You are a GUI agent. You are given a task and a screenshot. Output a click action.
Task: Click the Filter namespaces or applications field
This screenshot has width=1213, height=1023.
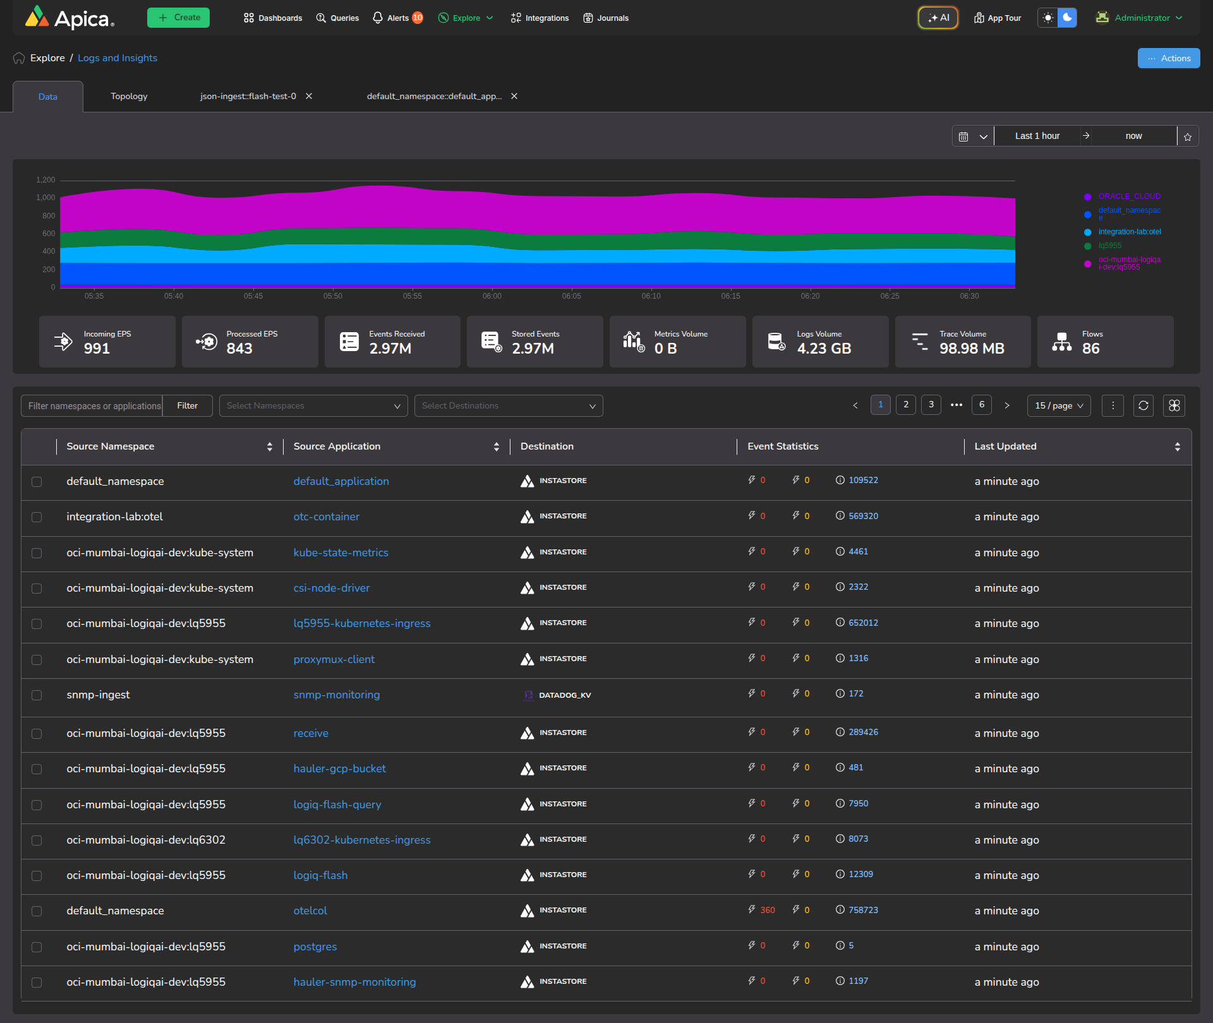pos(92,406)
